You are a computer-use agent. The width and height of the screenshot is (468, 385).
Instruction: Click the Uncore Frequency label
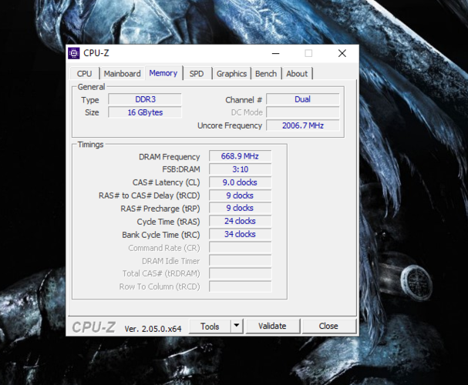pyautogui.click(x=230, y=126)
